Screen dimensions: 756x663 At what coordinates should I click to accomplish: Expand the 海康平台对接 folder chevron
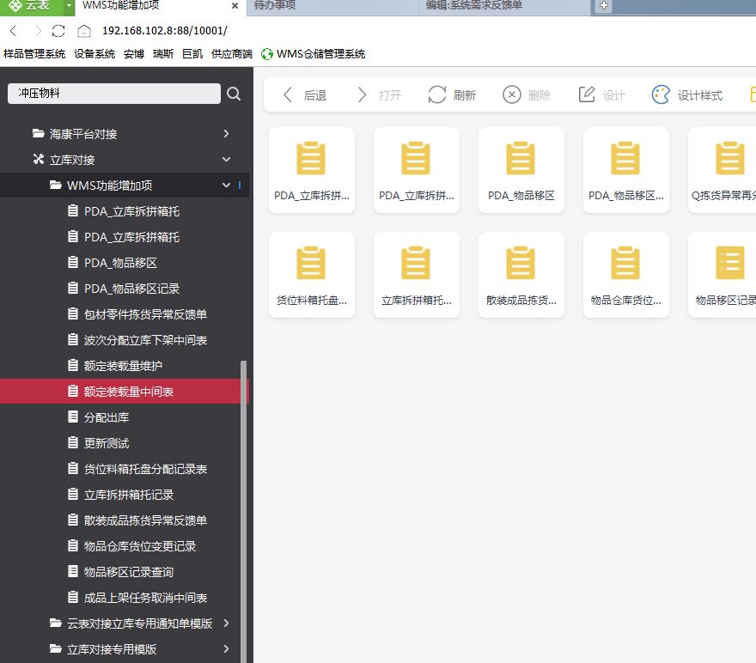[226, 133]
